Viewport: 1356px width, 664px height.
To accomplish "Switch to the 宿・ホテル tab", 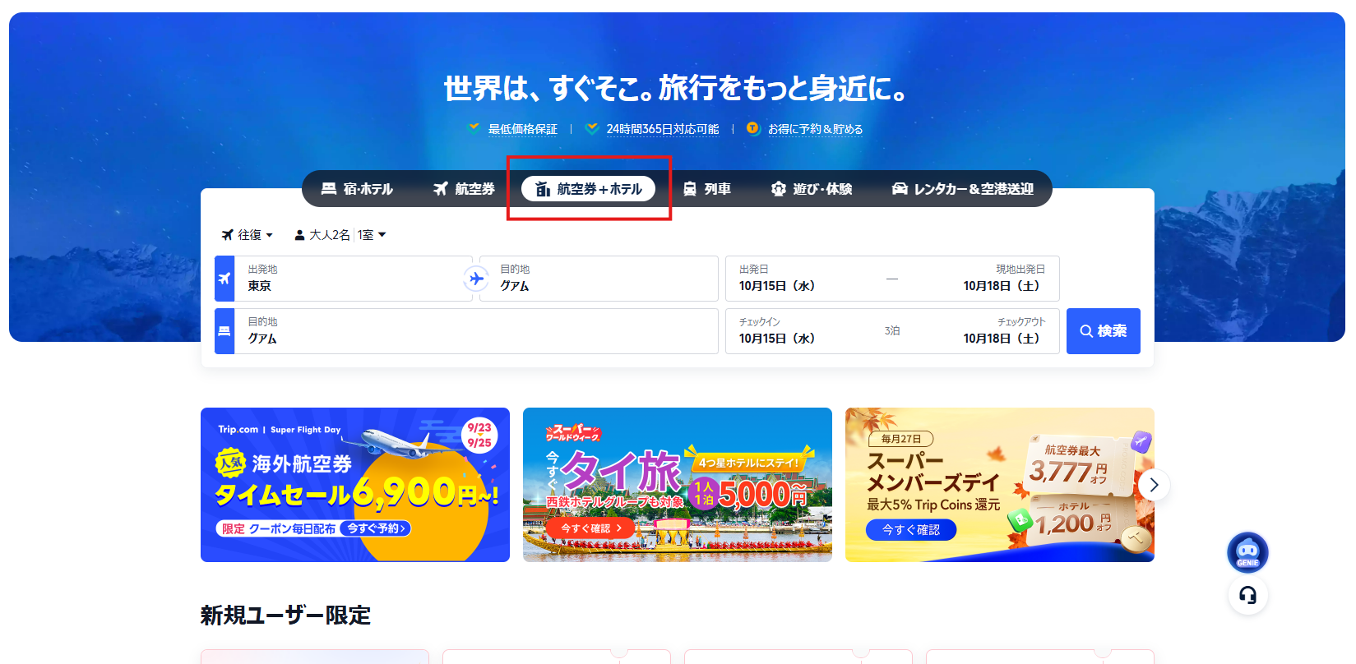I will click(357, 189).
